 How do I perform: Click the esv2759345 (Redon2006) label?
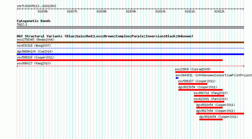coord(36,40)
